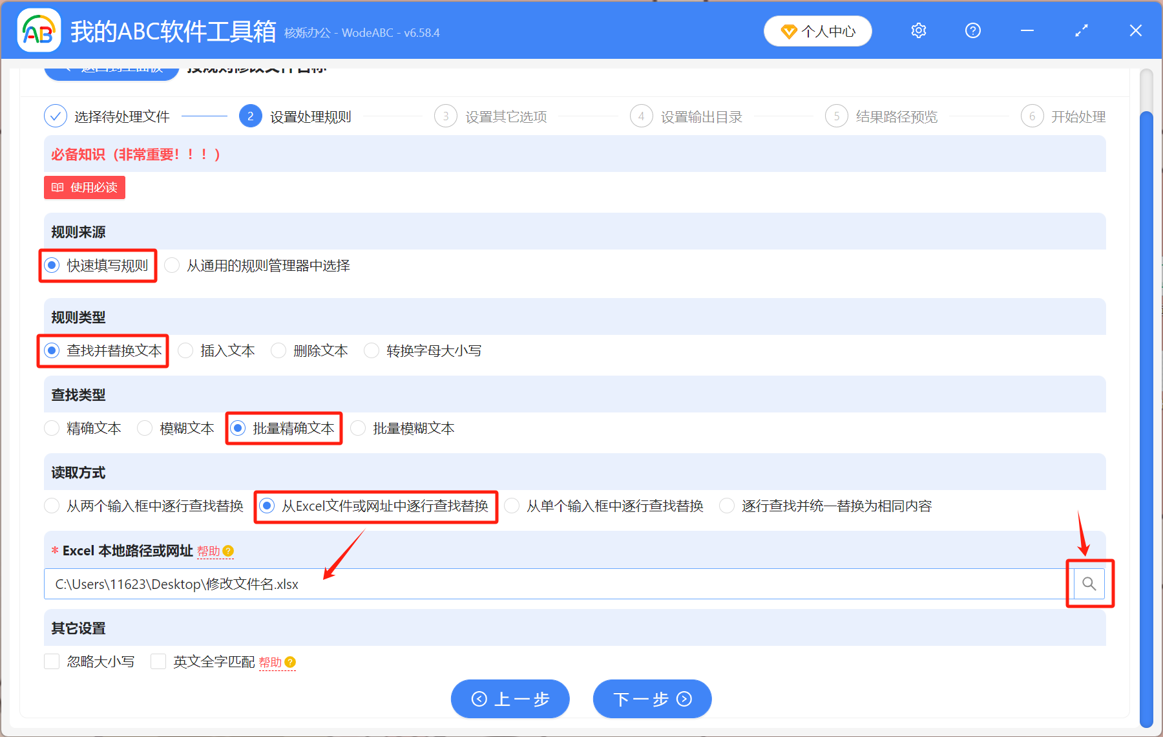
Task: Click the expand/fullscreen arrow icon
Action: 1081,30
